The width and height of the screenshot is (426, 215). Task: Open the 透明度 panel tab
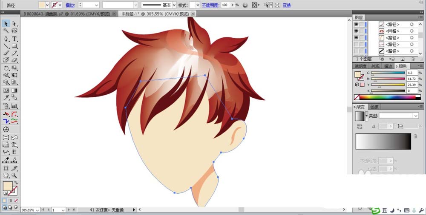click(x=360, y=66)
